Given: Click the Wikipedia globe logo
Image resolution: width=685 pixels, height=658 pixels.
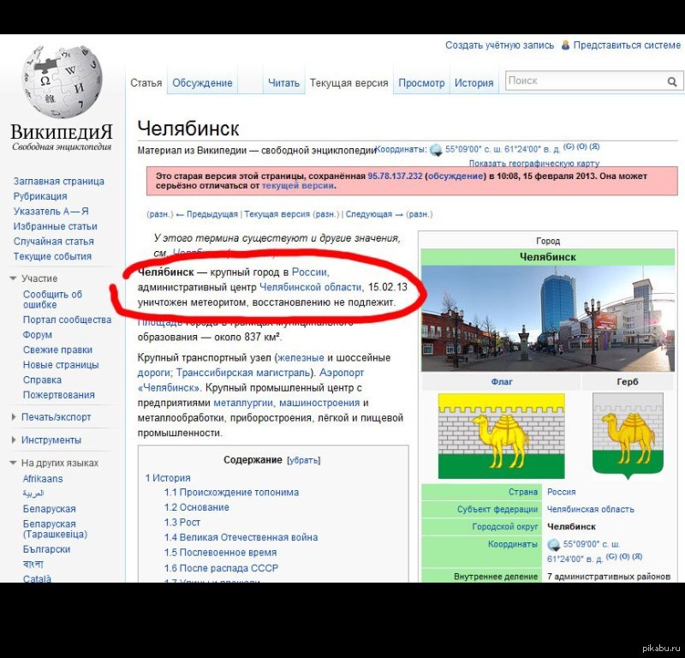Looking at the screenshot, I should pyautogui.click(x=62, y=82).
